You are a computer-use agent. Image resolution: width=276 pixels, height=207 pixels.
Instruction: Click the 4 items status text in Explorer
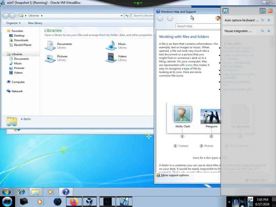26,119
